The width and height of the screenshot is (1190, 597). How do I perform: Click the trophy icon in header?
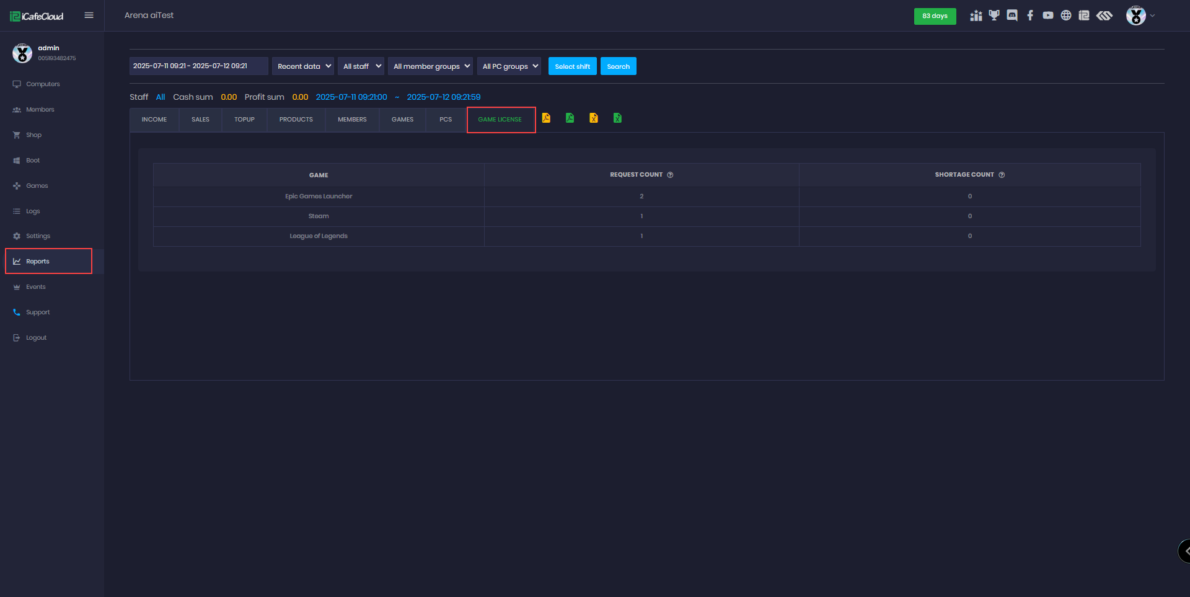(x=994, y=15)
